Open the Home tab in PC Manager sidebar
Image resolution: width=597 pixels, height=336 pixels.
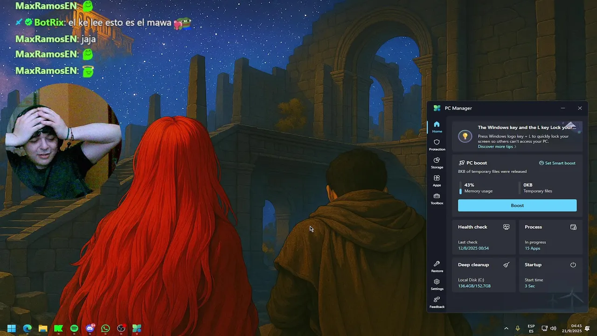[x=437, y=127]
